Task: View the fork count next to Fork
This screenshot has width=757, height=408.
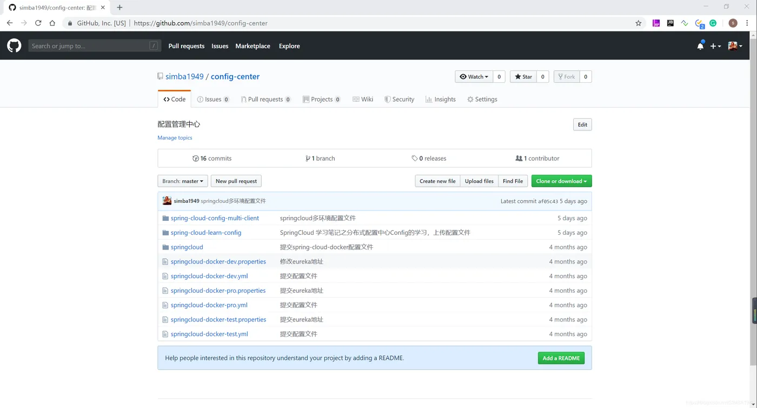Action: 586,77
